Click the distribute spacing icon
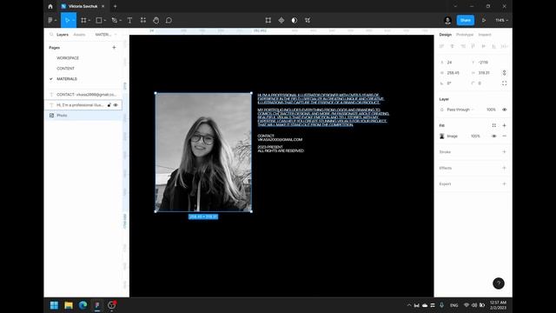 (504, 46)
